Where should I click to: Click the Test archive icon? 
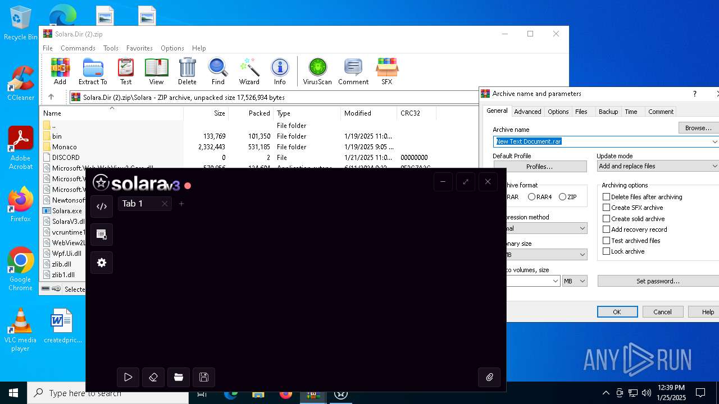click(126, 71)
